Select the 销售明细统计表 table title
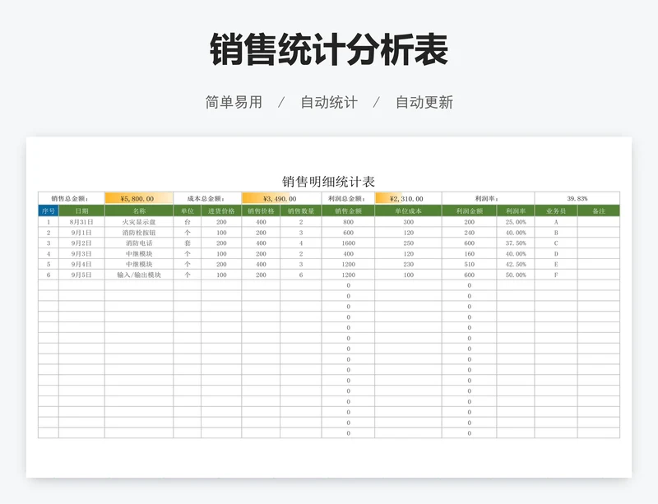Image resolution: width=658 pixels, height=504 pixels. [328, 182]
